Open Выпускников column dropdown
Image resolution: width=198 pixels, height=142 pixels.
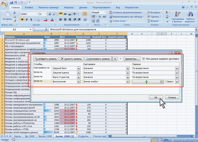[x=79, y=82]
